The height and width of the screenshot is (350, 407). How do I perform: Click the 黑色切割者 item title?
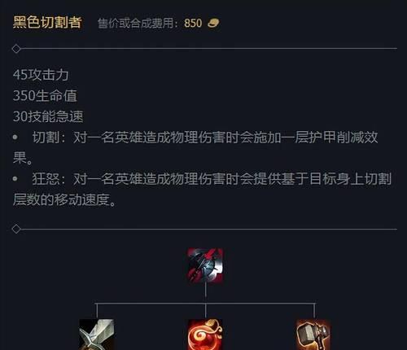47,22
